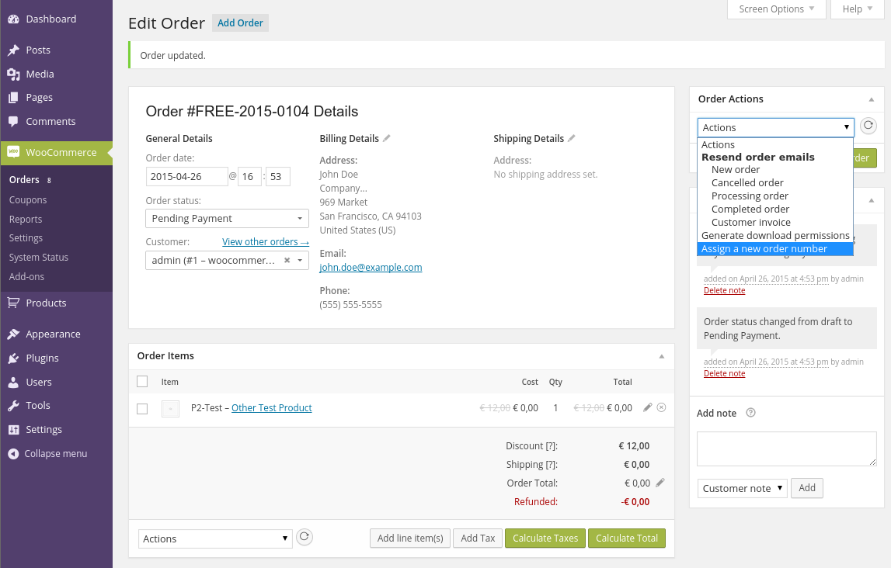This screenshot has height=568, width=891.
Task: Clear the selected customer with the x icon
Action: (286, 261)
